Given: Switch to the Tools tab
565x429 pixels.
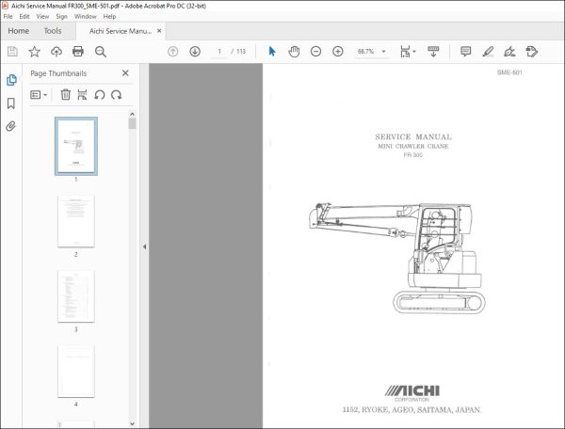Looking at the screenshot, I should (53, 31).
